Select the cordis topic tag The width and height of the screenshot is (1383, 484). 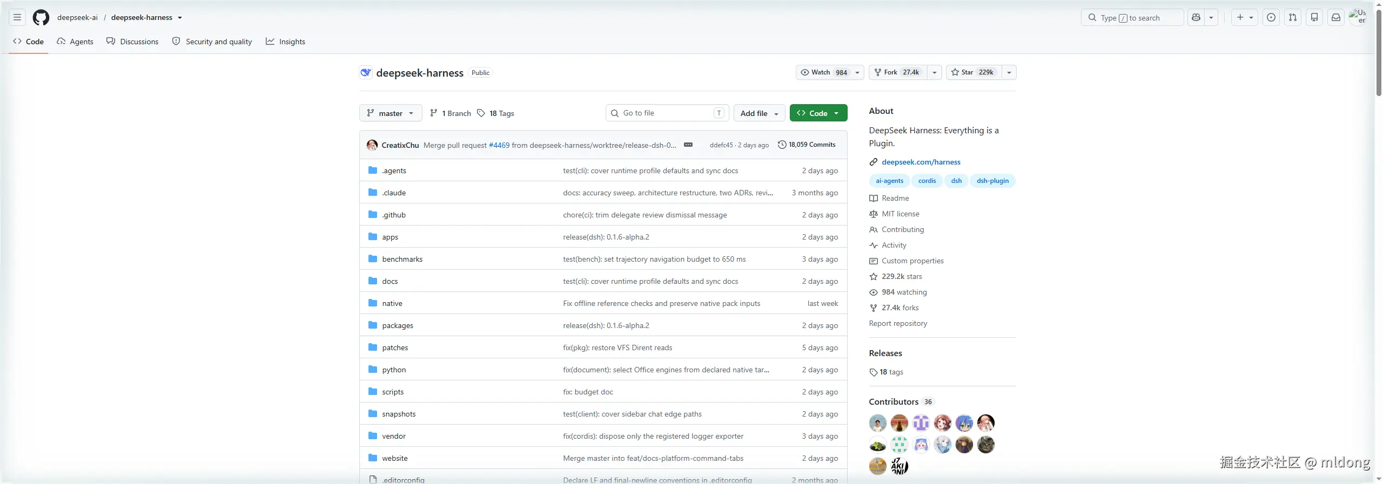[x=927, y=181]
